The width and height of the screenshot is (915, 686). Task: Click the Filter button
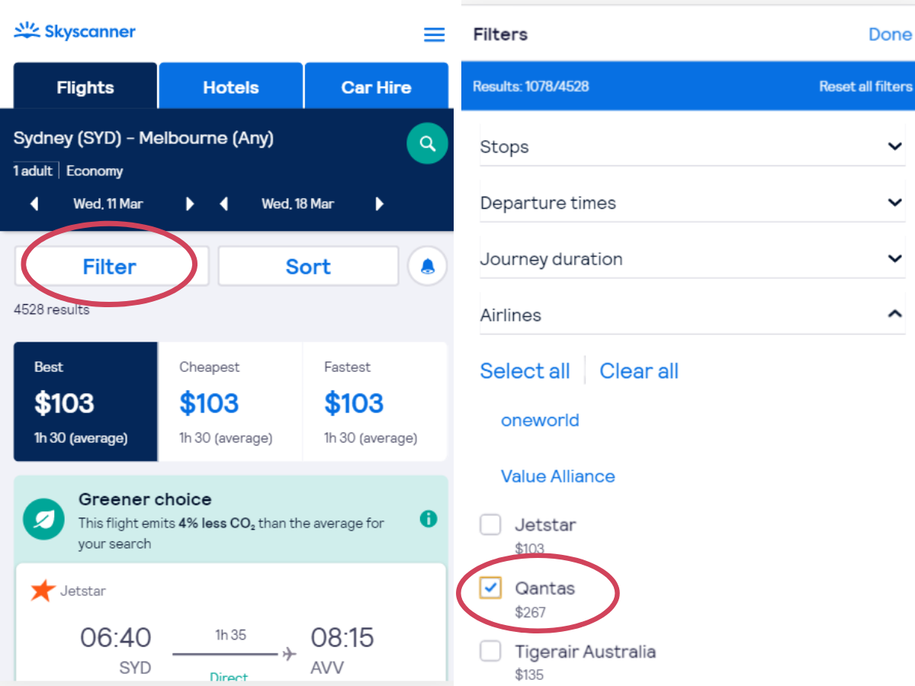pyautogui.click(x=111, y=266)
